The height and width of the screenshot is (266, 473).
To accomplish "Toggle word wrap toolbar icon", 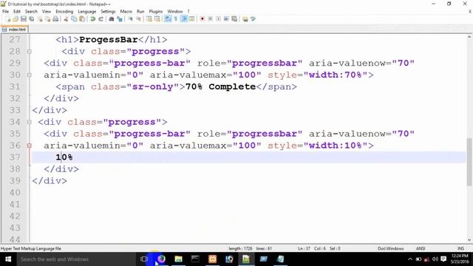I will point(168,19).
